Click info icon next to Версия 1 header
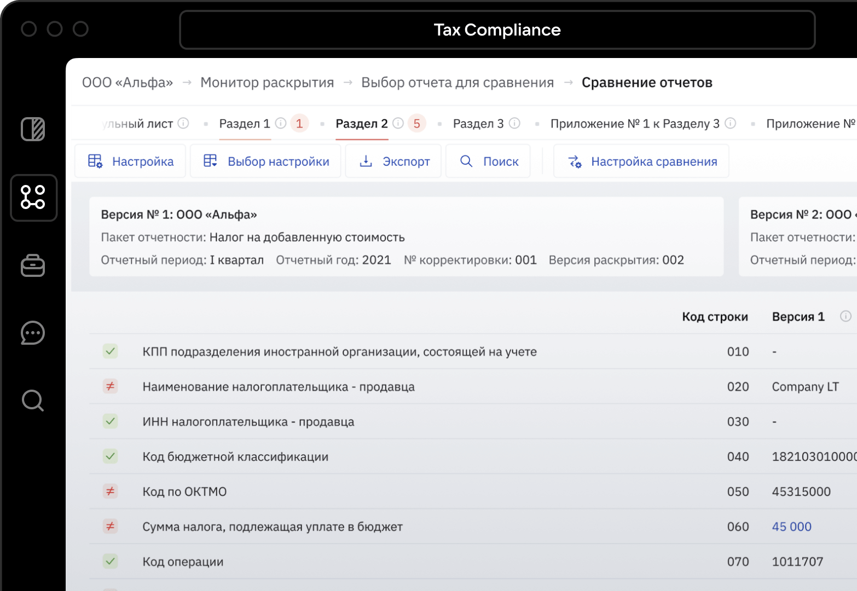Screen dimensions: 857x591 click(846, 316)
